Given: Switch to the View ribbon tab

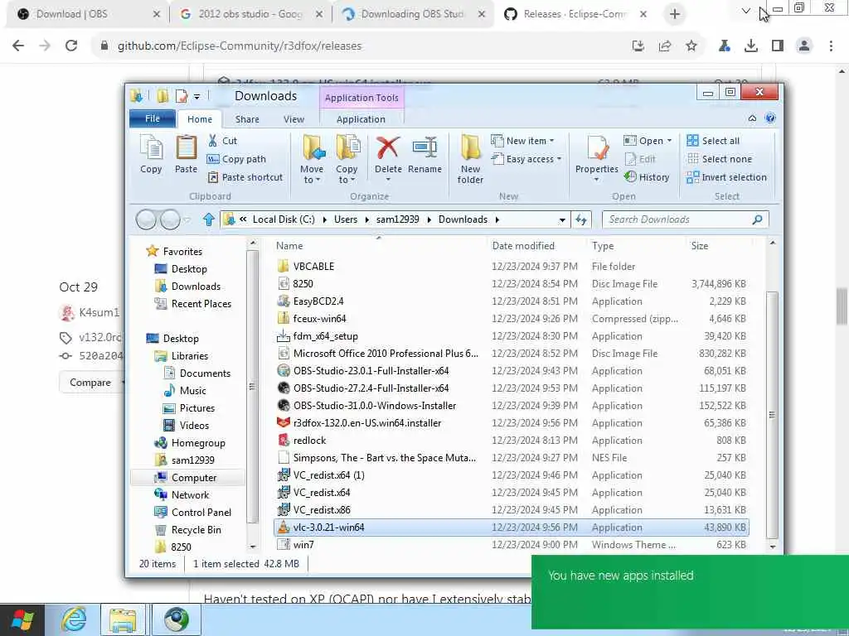Looking at the screenshot, I should [x=294, y=119].
